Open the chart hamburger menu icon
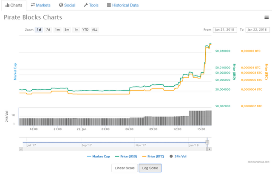This screenshot has height=174, width=272. [x=266, y=17]
